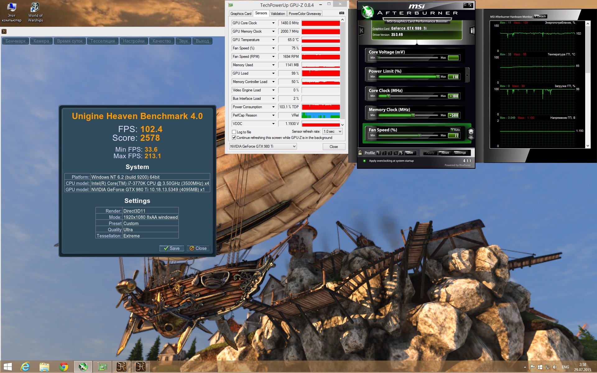Open User Define fan gear icon

[471, 133]
